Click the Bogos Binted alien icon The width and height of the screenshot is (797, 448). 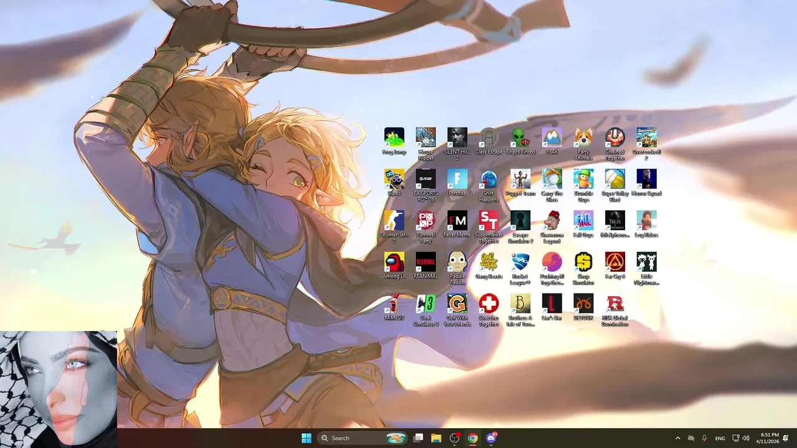click(x=521, y=141)
